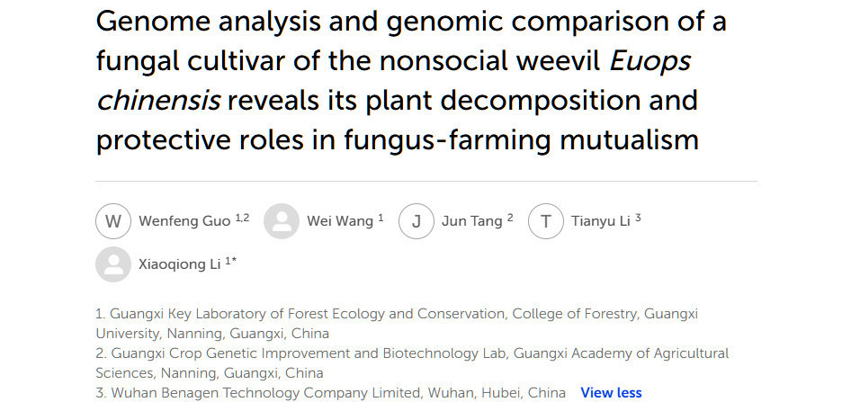Open author Tianyu Li's name link
The image size is (851, 402).
[600, 221]
